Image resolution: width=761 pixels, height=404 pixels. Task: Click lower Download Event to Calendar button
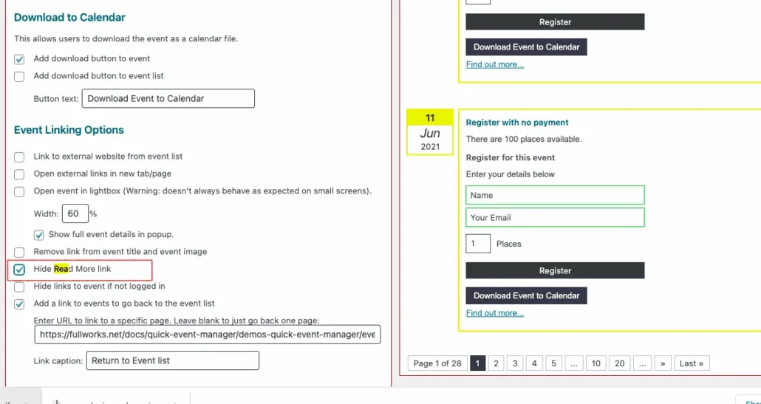click(526, 296)
